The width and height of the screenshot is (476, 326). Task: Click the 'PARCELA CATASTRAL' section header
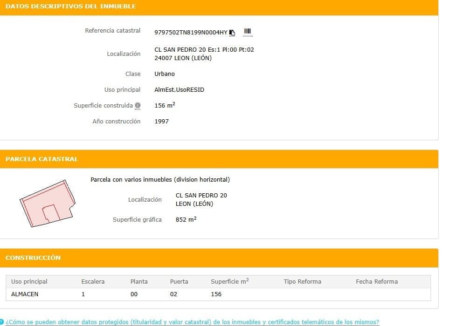point(41,159)
